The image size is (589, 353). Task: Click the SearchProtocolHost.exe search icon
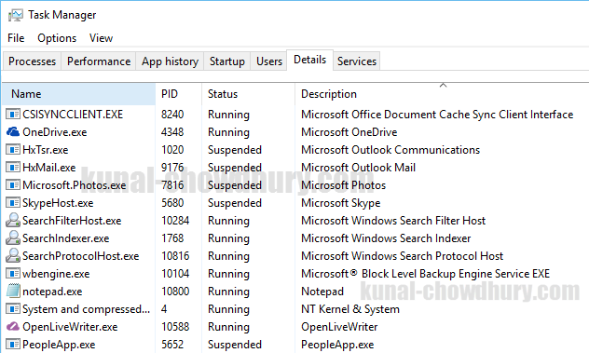pos(13,255)
